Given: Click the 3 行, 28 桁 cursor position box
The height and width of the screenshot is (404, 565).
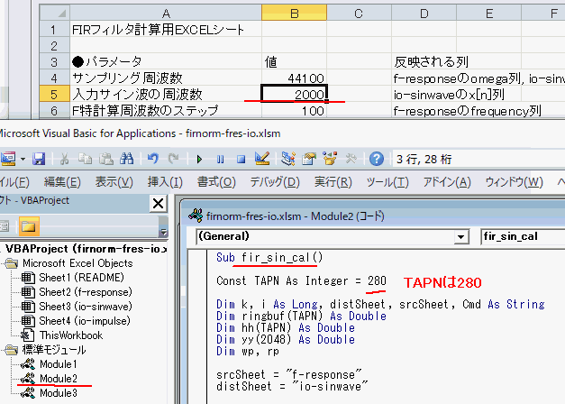Looking at the screenshot, I should pyautogui.click(x=478, y=159).
